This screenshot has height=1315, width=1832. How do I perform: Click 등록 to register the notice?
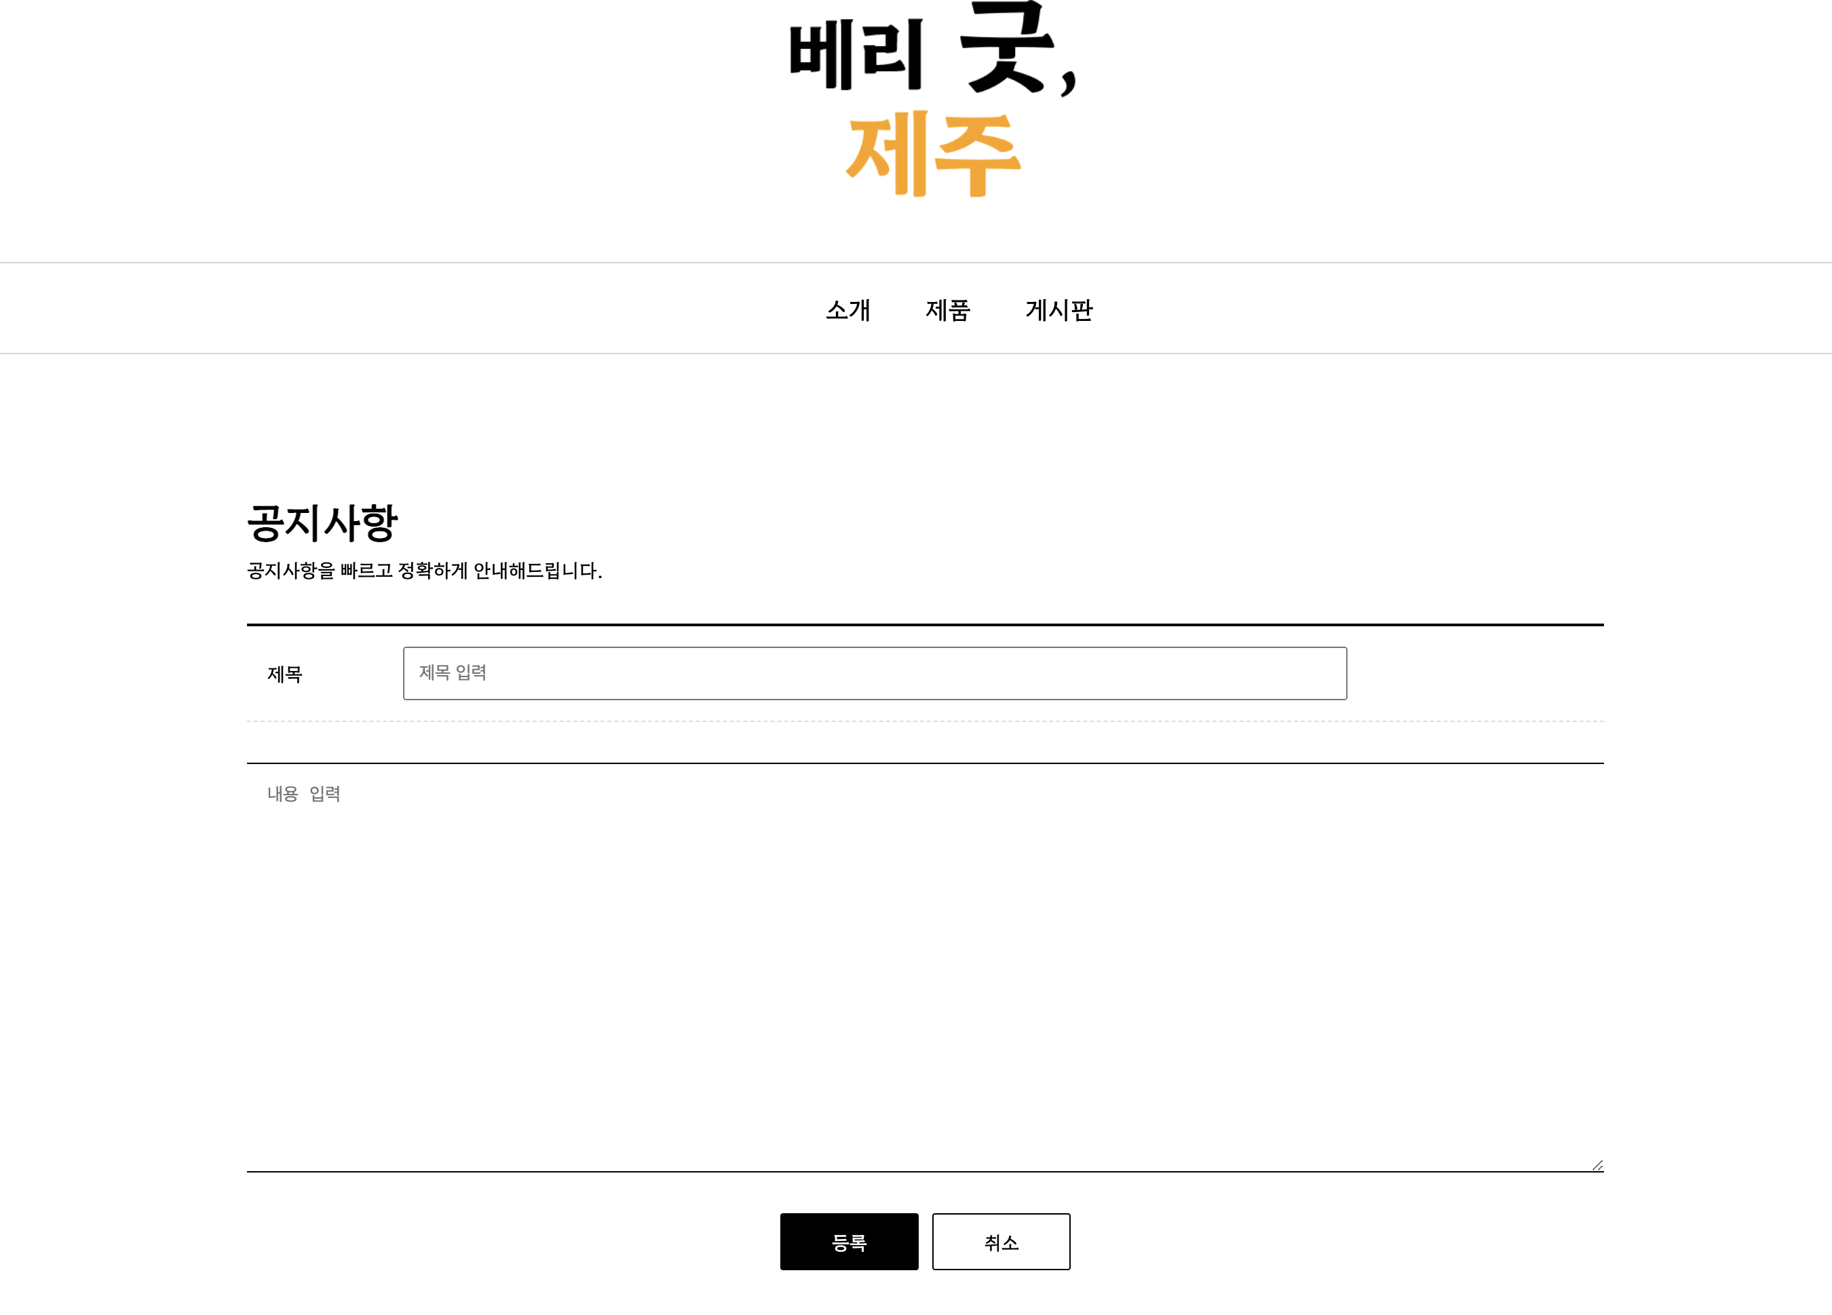coord(849,1242)
